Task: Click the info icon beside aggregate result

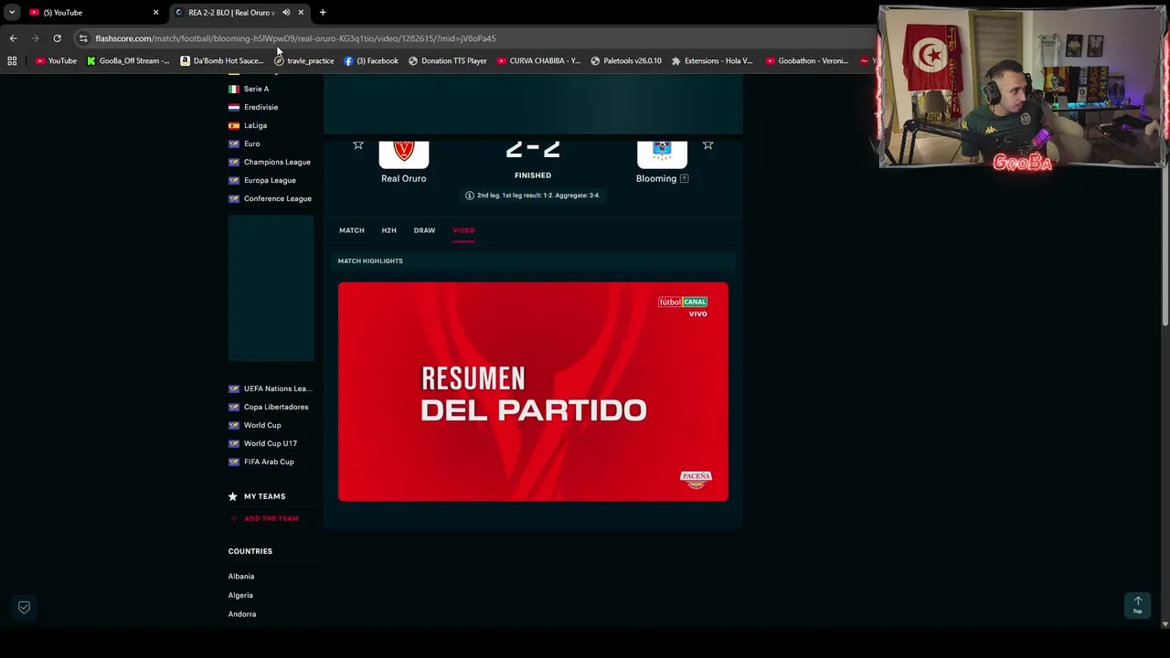Action: pyautogui.click(x=470, y=196)
